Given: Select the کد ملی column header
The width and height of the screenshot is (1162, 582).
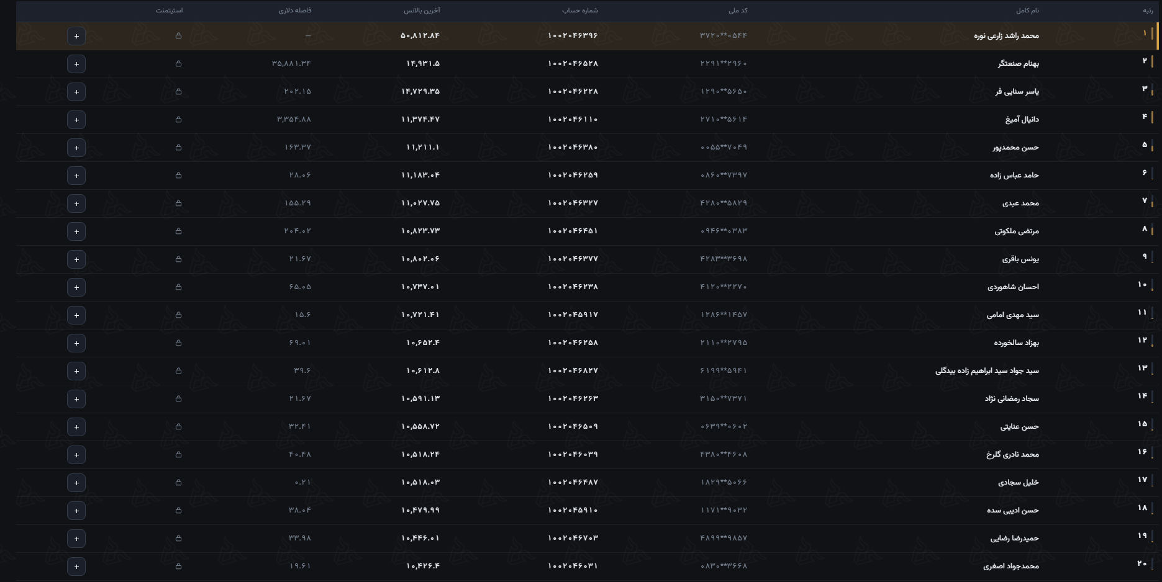Looking at the screenshot, I should coord(738,11).
